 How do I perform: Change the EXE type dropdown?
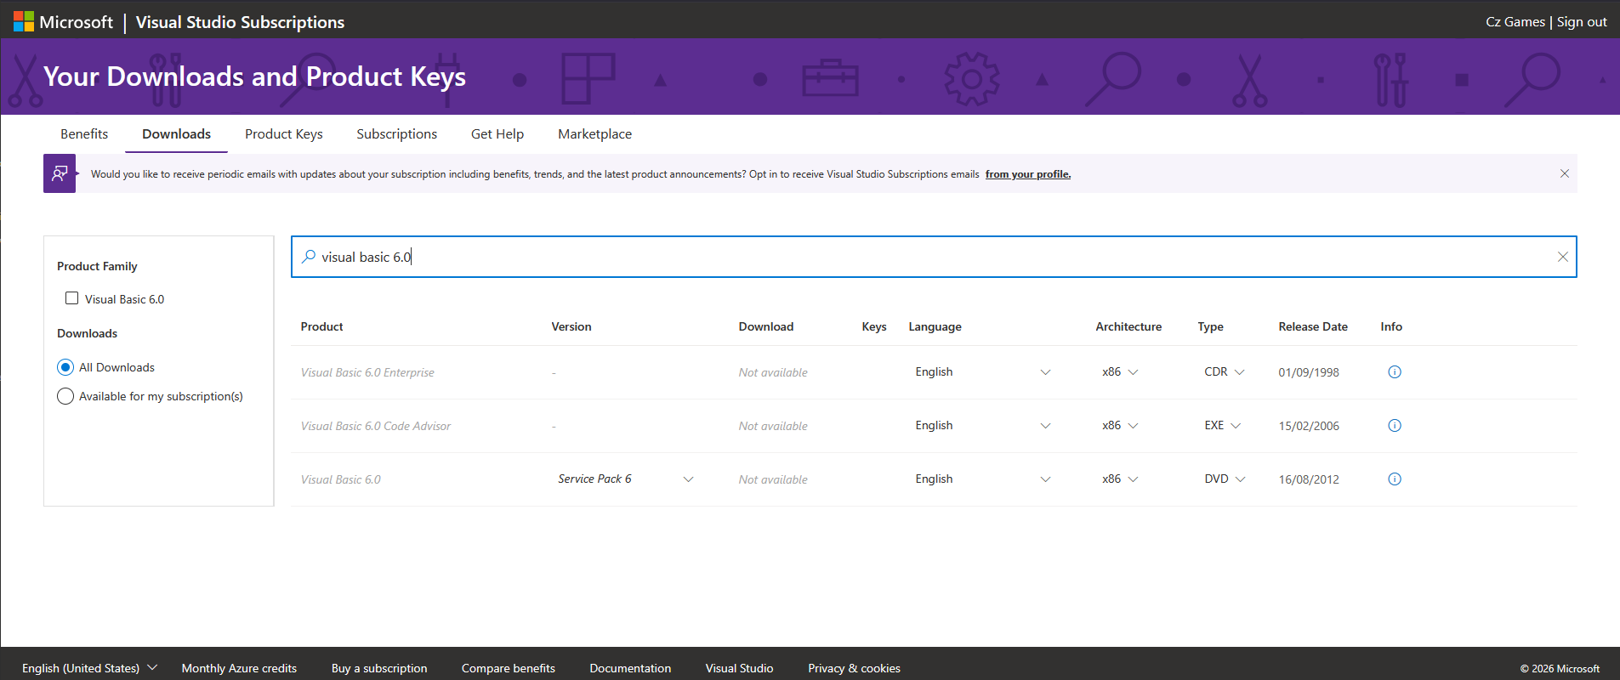(1223, 426)
